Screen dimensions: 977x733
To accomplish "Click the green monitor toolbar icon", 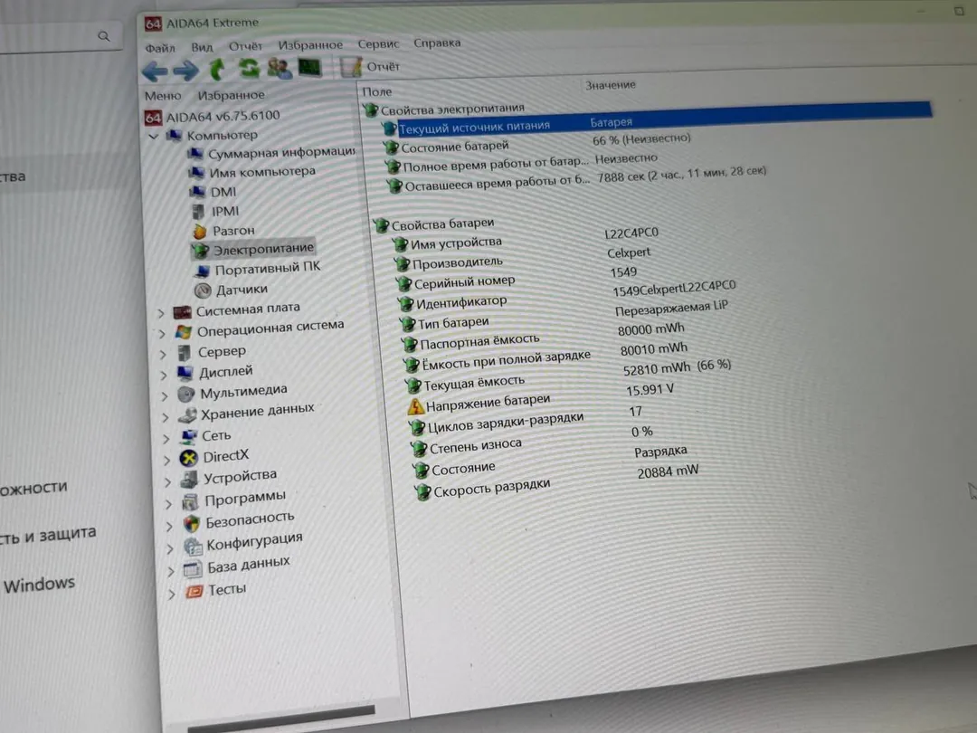I will tap(309, 67).
